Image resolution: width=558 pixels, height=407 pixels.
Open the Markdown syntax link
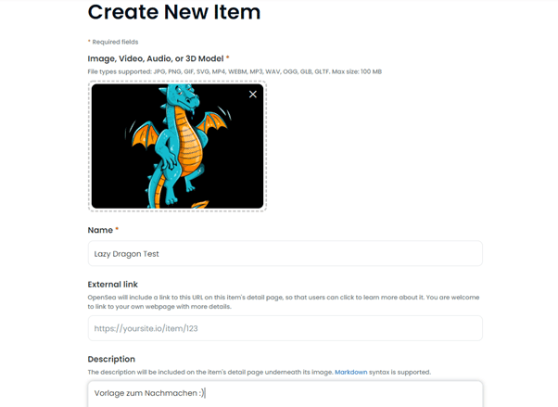click(x=351, y=372)
